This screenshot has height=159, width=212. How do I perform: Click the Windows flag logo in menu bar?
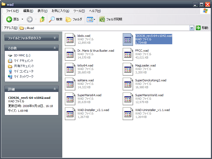[205, 11]
